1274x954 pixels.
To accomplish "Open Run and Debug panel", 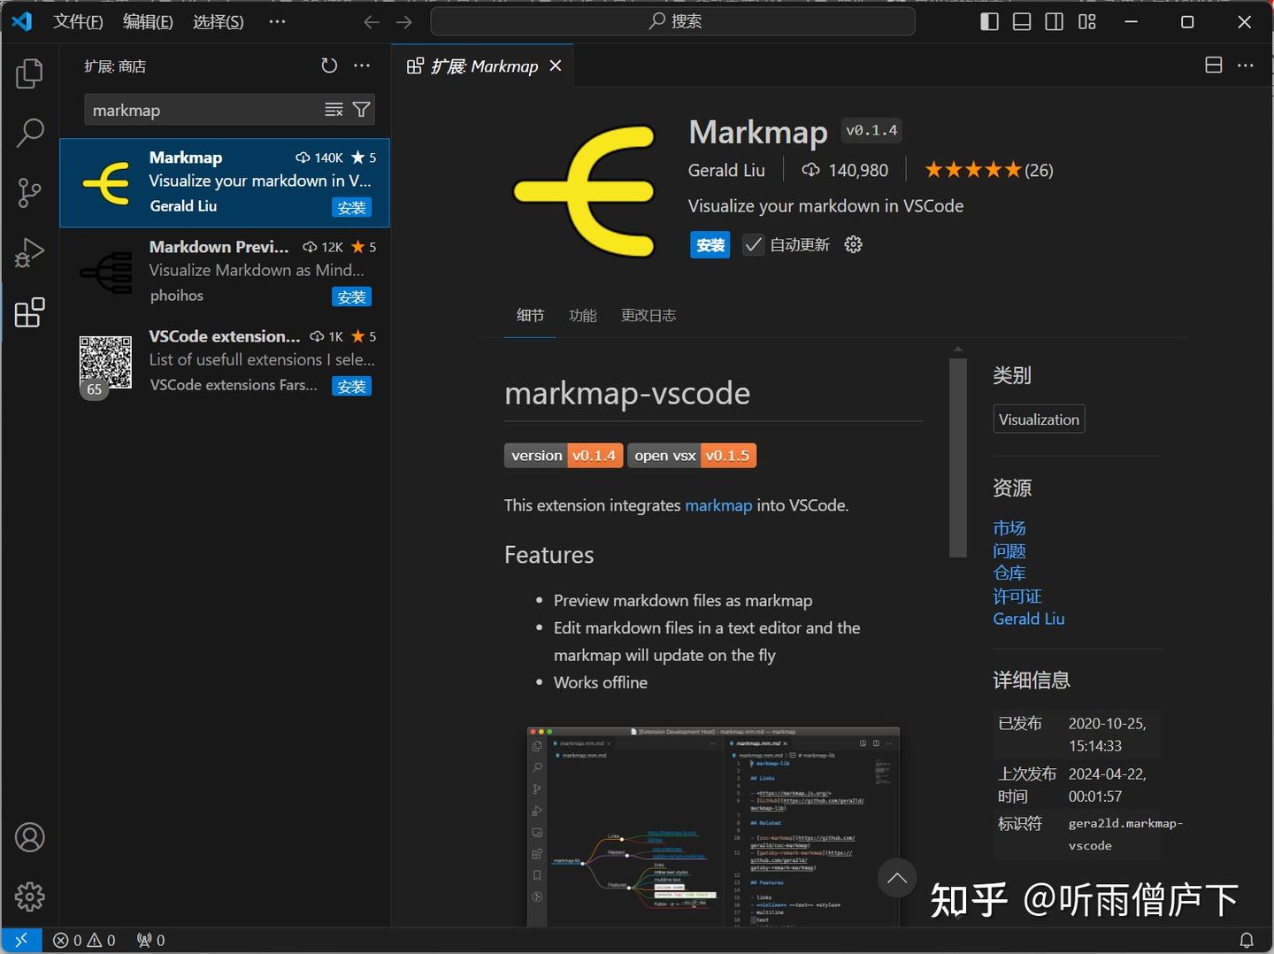I will click(29, 252).
